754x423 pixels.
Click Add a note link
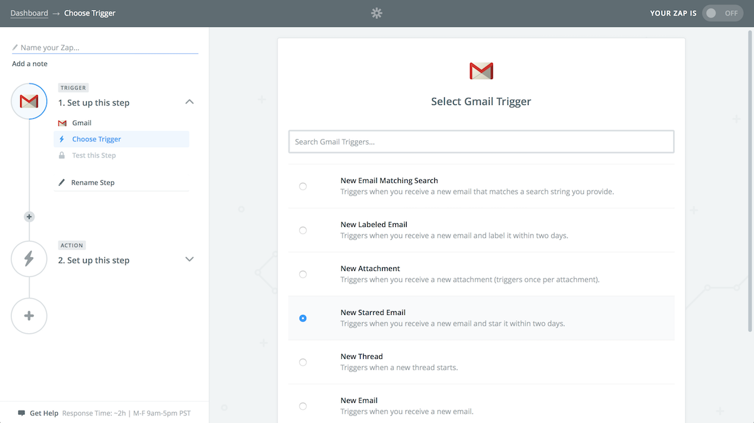coord(30,63)
